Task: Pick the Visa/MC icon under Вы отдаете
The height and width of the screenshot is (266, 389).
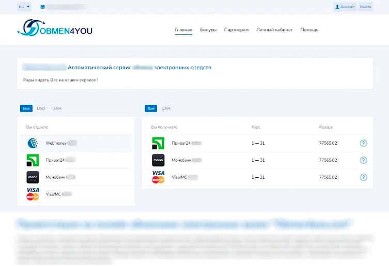Action: (33, 194)
